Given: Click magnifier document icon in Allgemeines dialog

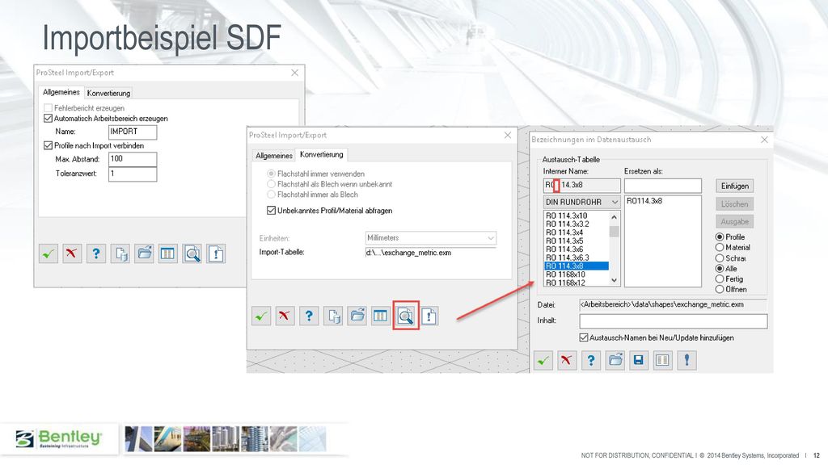Looking at the screenshot, I should pyautogui.click(x=192, y=254).
